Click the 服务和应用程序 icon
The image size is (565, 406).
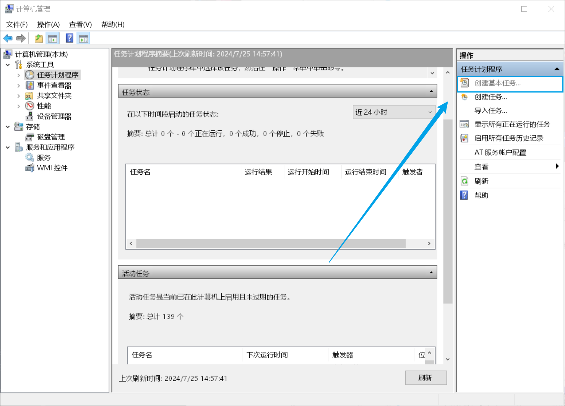[x=19, y=147]
